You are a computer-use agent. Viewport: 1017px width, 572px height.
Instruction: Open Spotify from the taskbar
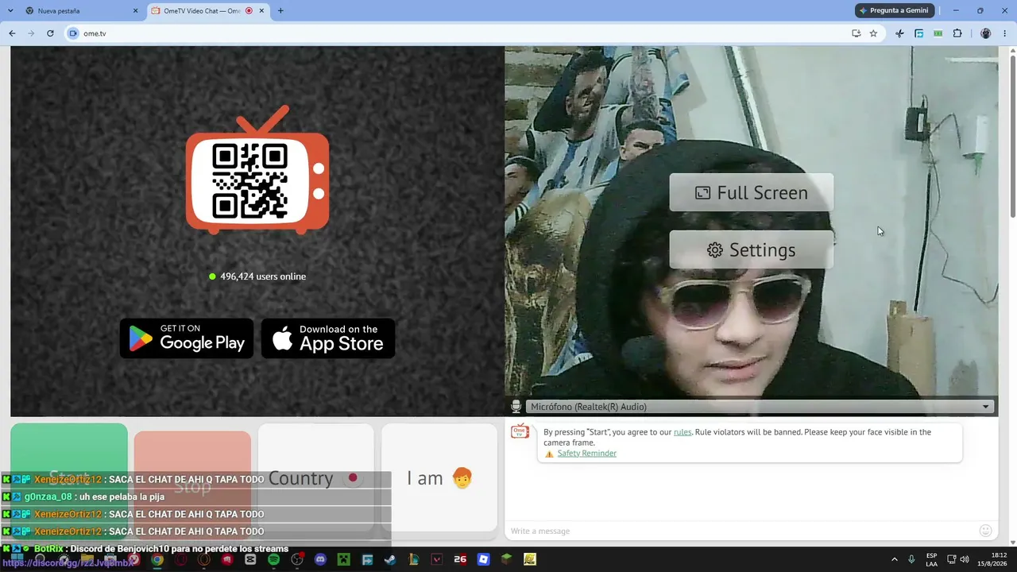click(x=274, y=559)
